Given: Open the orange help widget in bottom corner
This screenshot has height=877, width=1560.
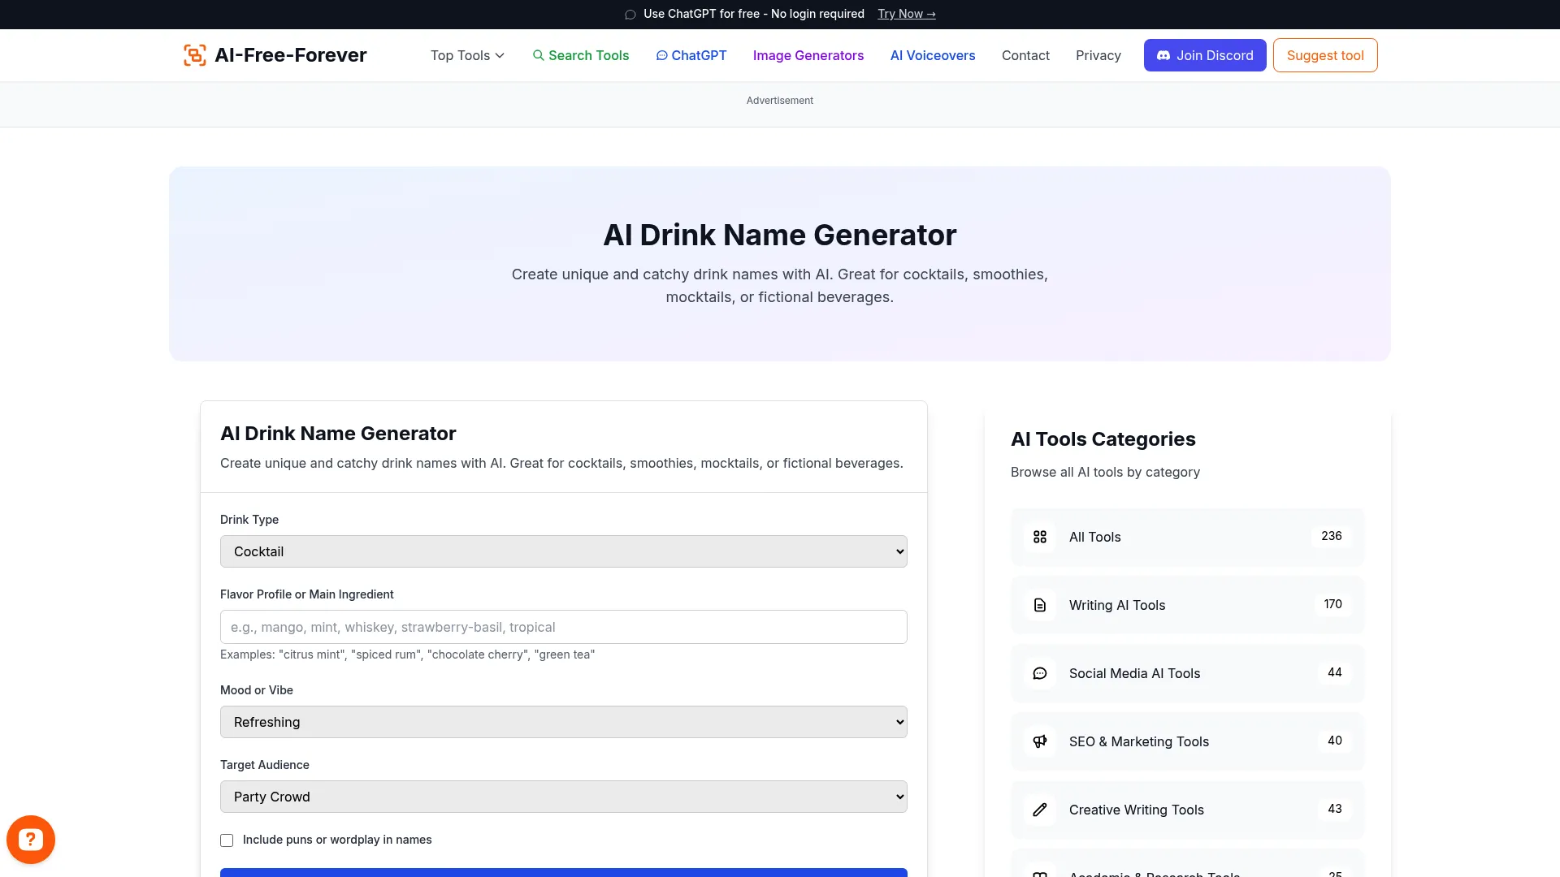Looking at the screenshot, I should coord(30,839).
